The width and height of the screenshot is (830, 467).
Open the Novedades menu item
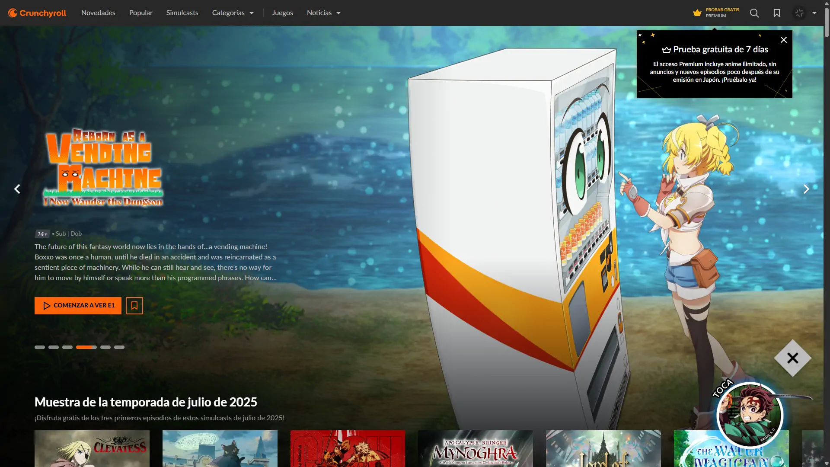pyautogui.click(x=98, y=13)
